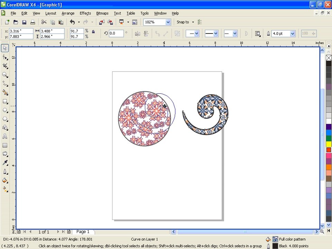Image resolution: width=332 pixels, height=249 pixels.
Task: Select the Interactive Blend tool
Action: point(5,154)
